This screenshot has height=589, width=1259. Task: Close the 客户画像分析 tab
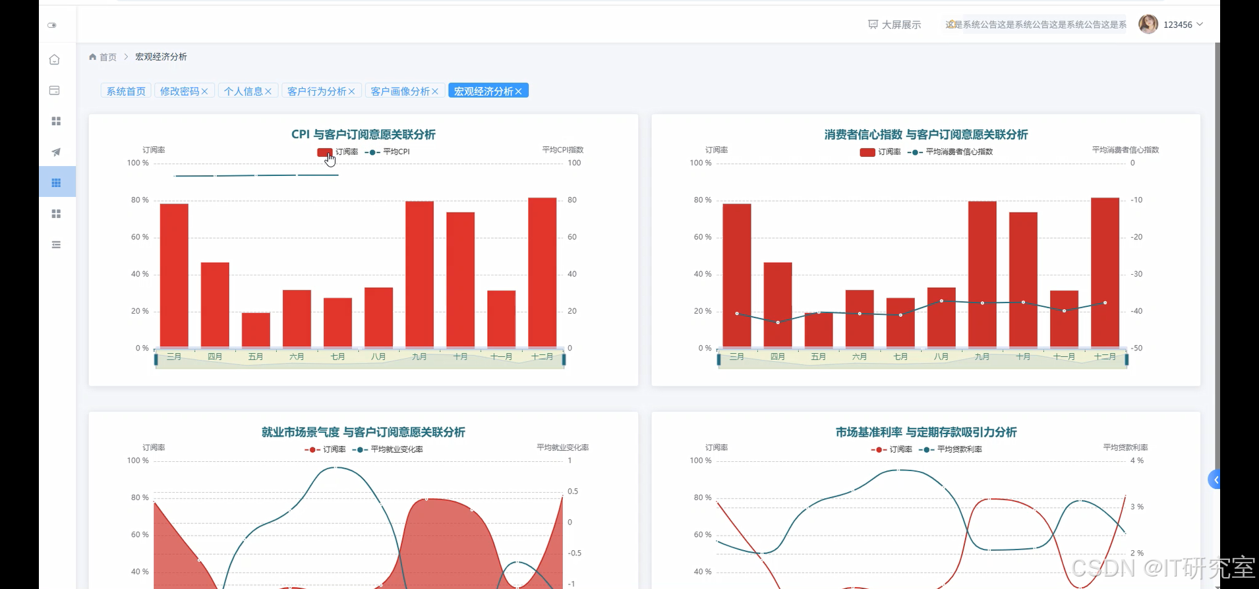point(435,92)
